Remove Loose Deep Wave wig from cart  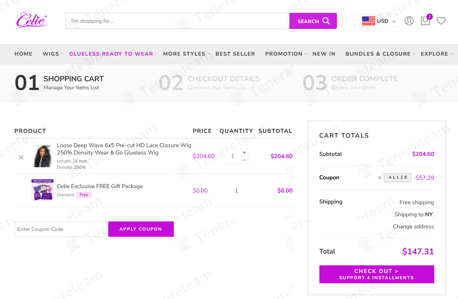(x=21, y=157)
